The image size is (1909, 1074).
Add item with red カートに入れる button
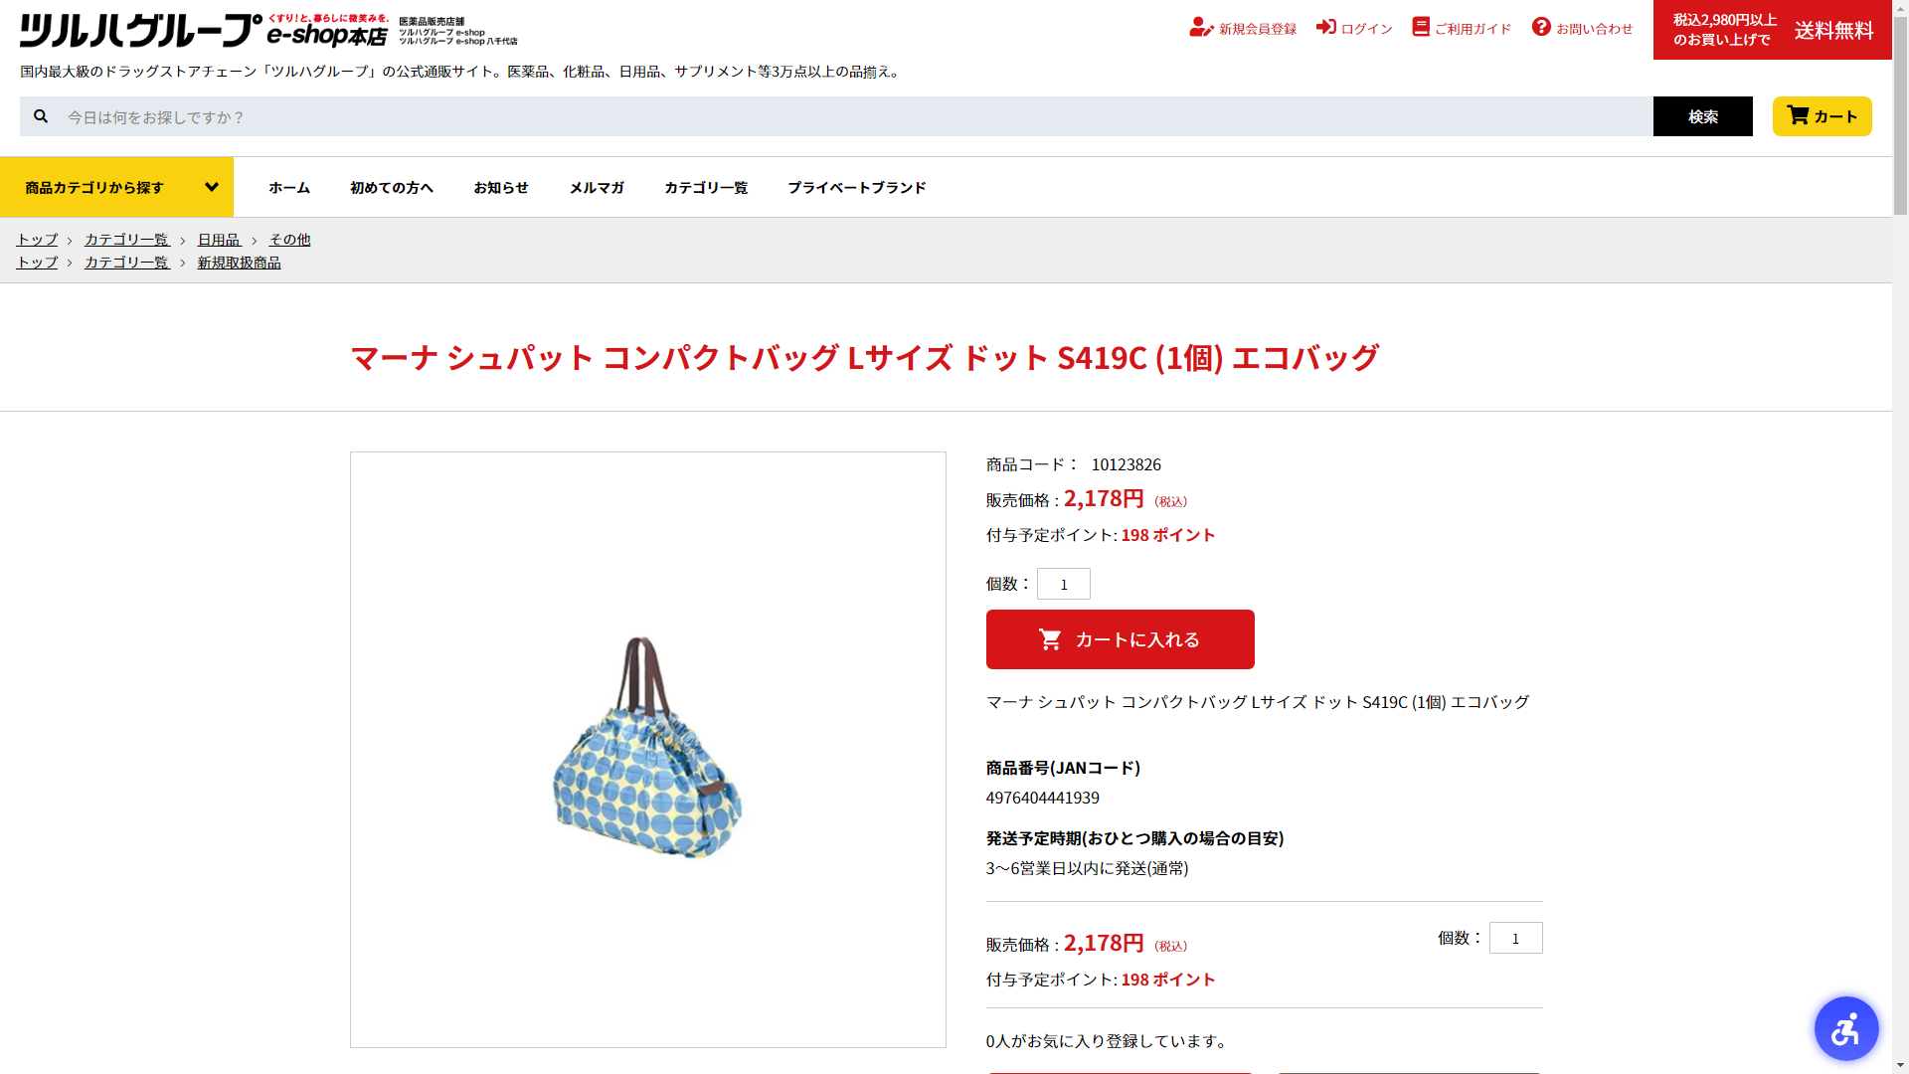tap(1120, 639)
